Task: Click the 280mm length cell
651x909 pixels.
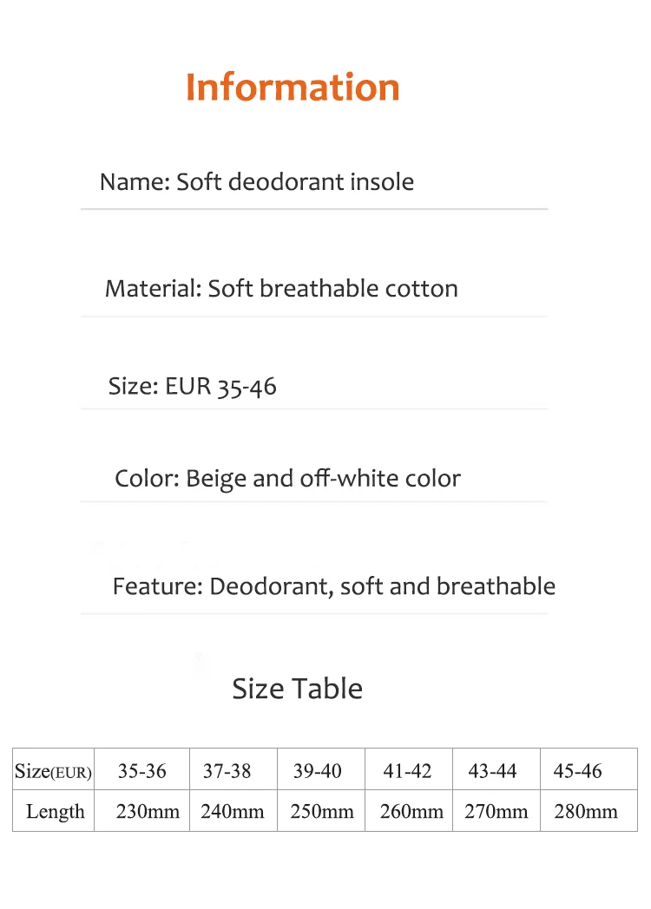Action: (x=586, y=812)
